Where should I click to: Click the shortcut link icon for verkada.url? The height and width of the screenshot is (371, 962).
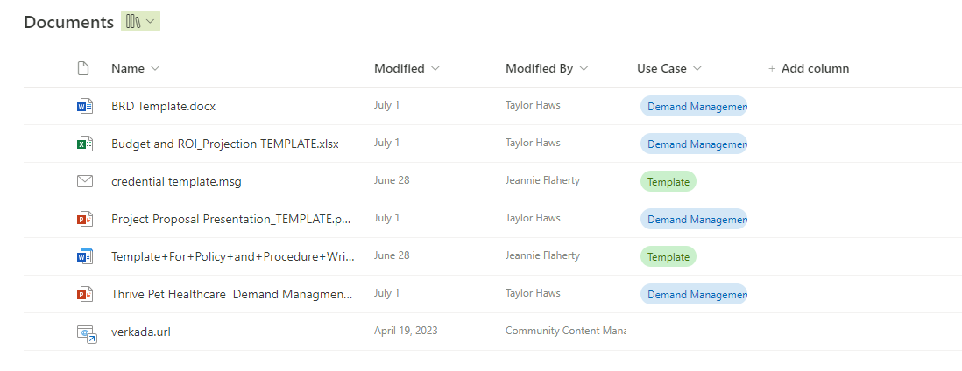[x=85, y=332]
